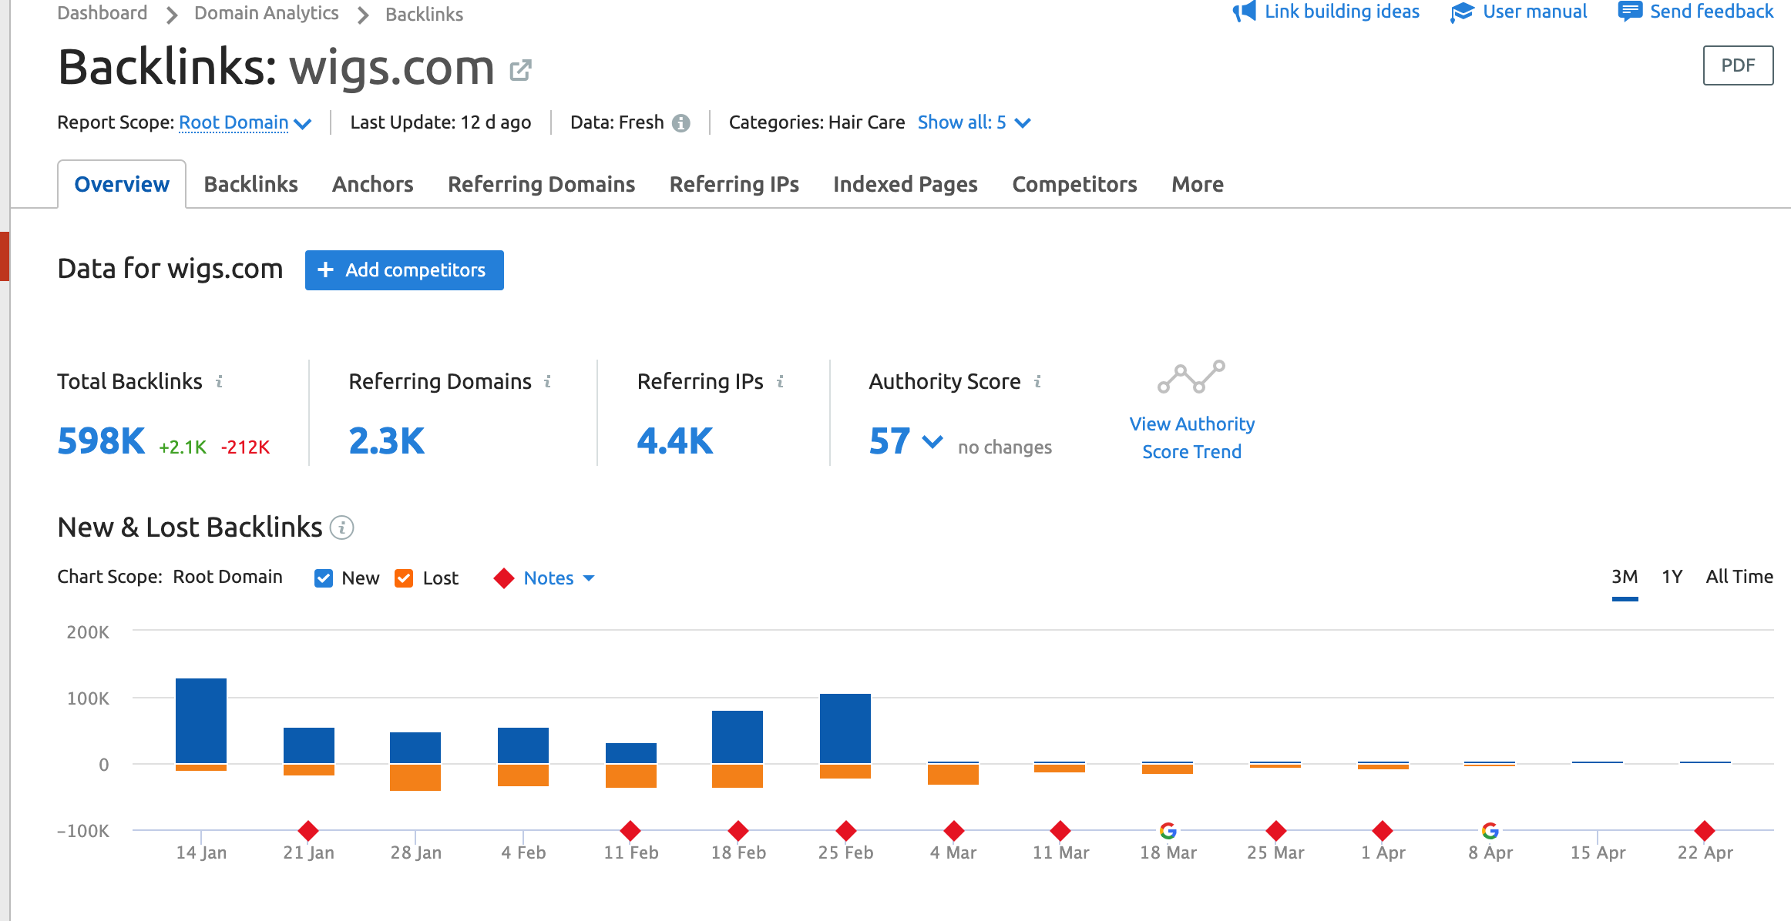Click the Google update icon at 18 Mar
The image size is (1791, 921).
click(1168, 831)
